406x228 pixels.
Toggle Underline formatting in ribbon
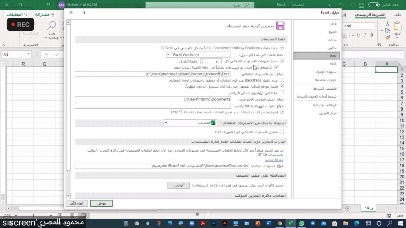pyautogui.click(x=358, y=35)
